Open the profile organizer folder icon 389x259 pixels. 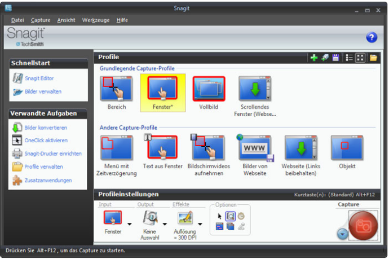[373, 58]
